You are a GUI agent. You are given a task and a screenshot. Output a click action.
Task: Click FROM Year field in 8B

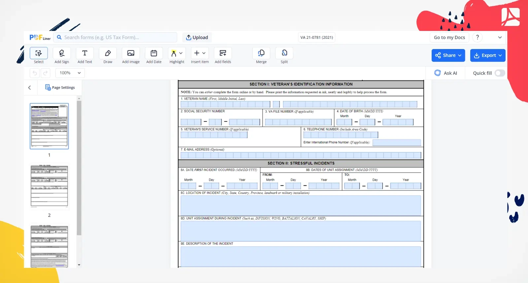coord(324,186)
